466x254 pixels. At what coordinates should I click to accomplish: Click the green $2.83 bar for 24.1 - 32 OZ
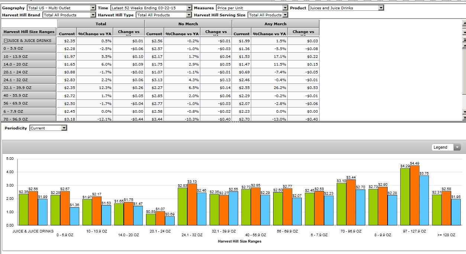click(182, 206)
